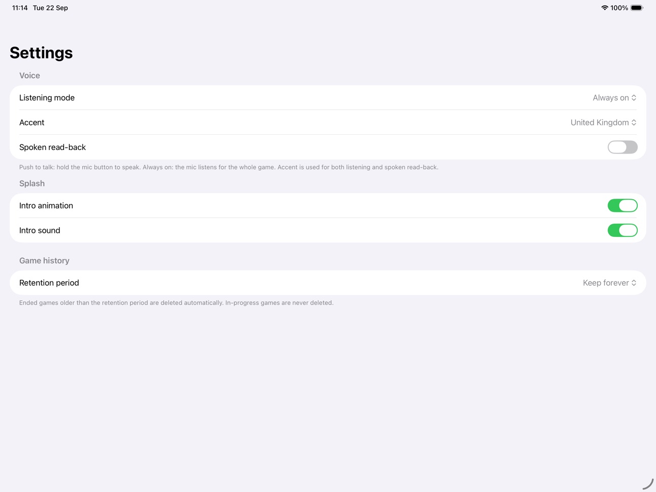The image size is (656, 492).
Task: Click the "Game history" section header
Action: [44, 261]
